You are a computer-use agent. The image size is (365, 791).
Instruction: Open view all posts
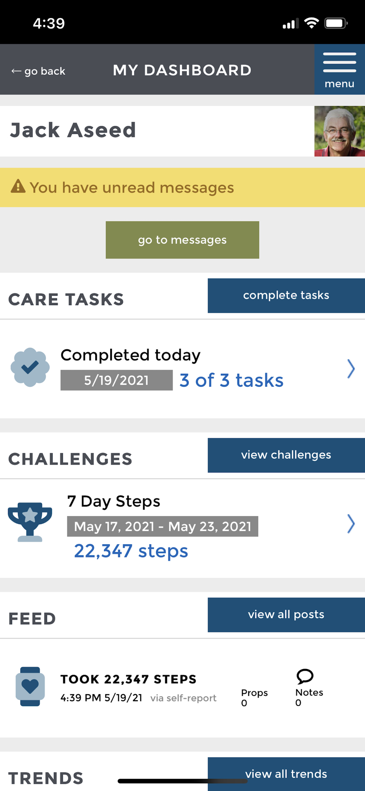(x=286, y=615)
